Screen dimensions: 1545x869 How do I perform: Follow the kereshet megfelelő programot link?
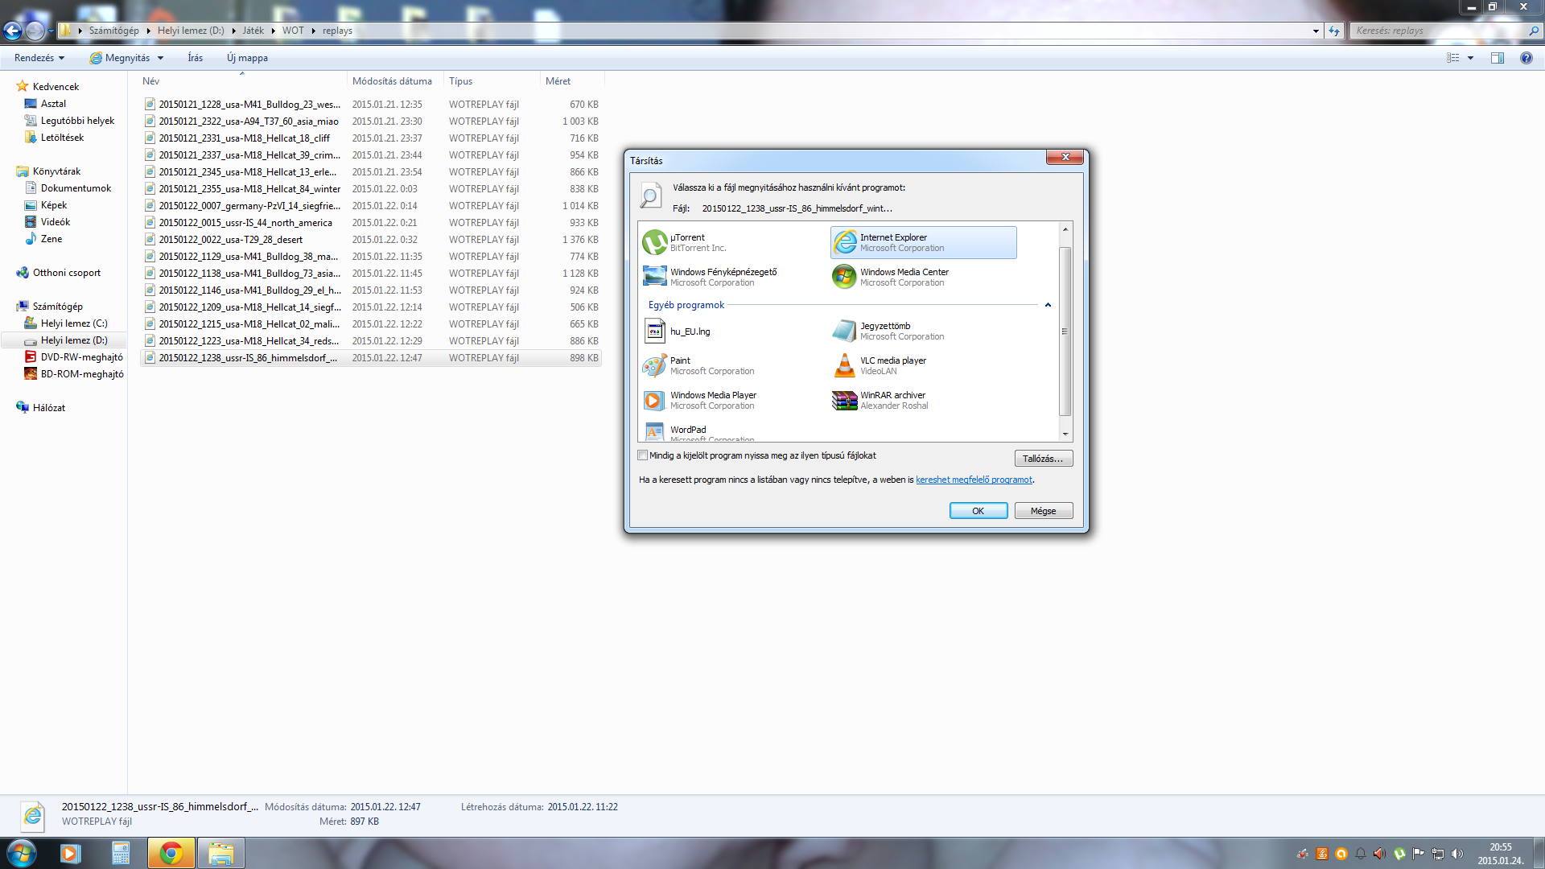974,480
